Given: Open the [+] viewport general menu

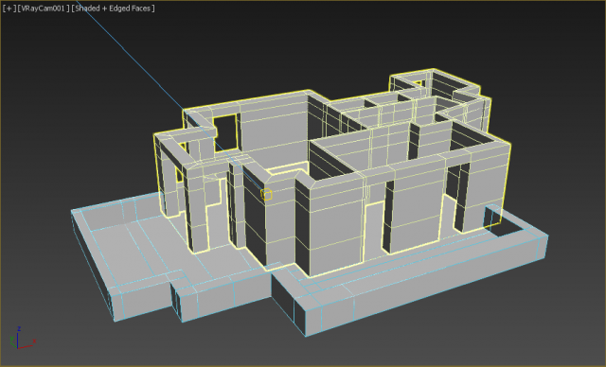Looking at the screenshot, I should [x=9, y=9].
